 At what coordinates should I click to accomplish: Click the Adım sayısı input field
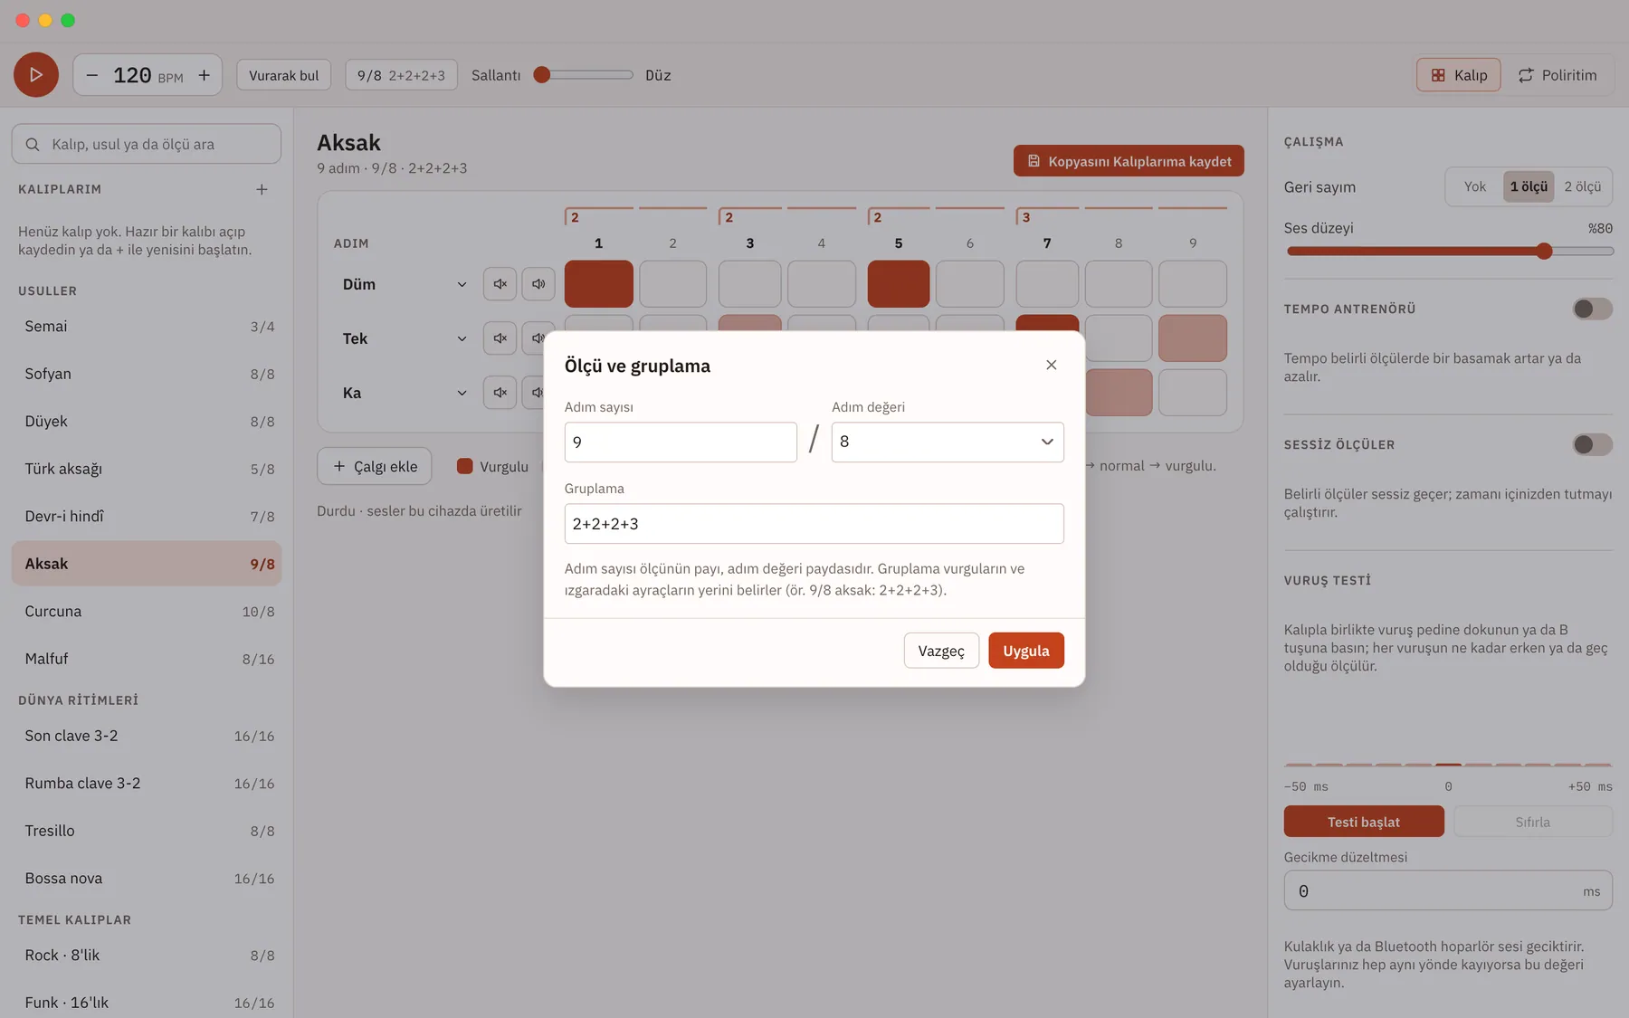click(681, 442)
